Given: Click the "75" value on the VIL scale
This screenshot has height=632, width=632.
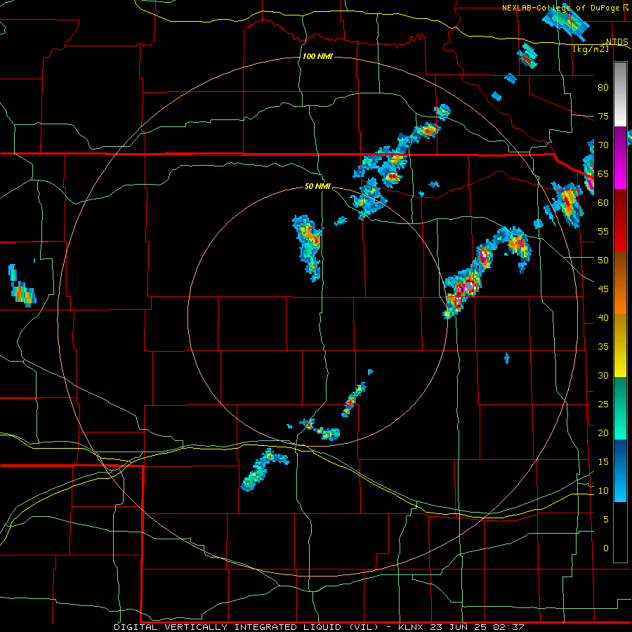Looking at the screenshot, I should 603,117.
